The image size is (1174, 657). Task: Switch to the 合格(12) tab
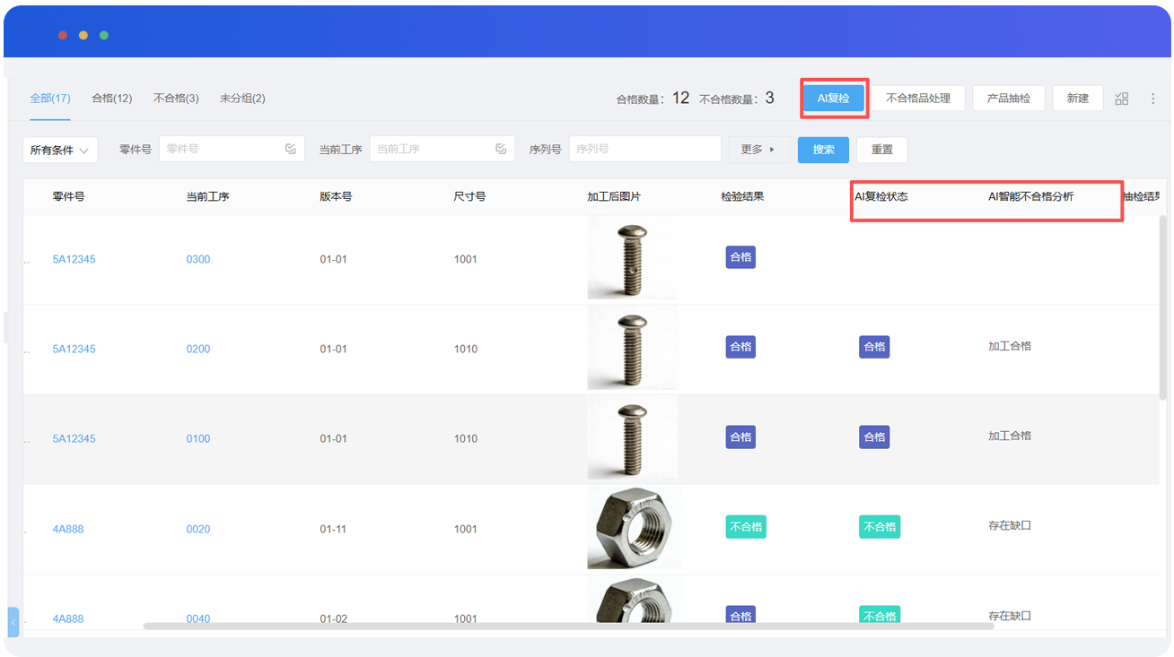pos(112,99)
